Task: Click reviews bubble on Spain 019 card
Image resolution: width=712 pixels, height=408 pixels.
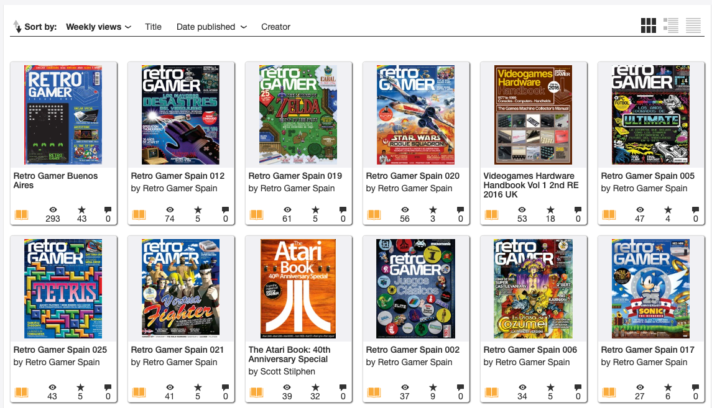Action: coord(343,209)
